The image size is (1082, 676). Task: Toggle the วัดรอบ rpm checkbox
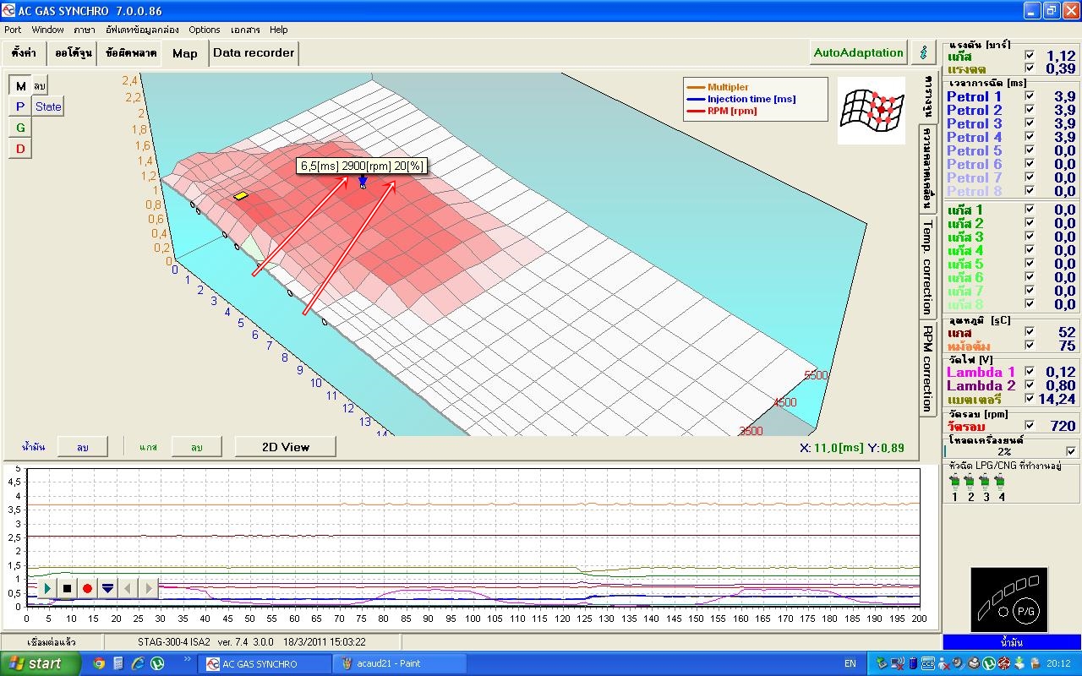(x=1029, y=426)
